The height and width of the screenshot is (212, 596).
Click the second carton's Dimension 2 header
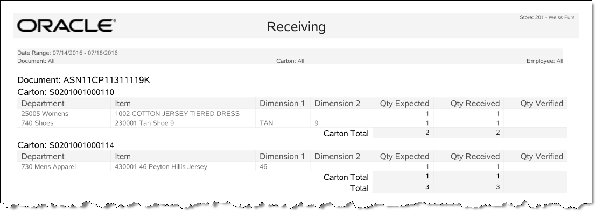[338, 156]
